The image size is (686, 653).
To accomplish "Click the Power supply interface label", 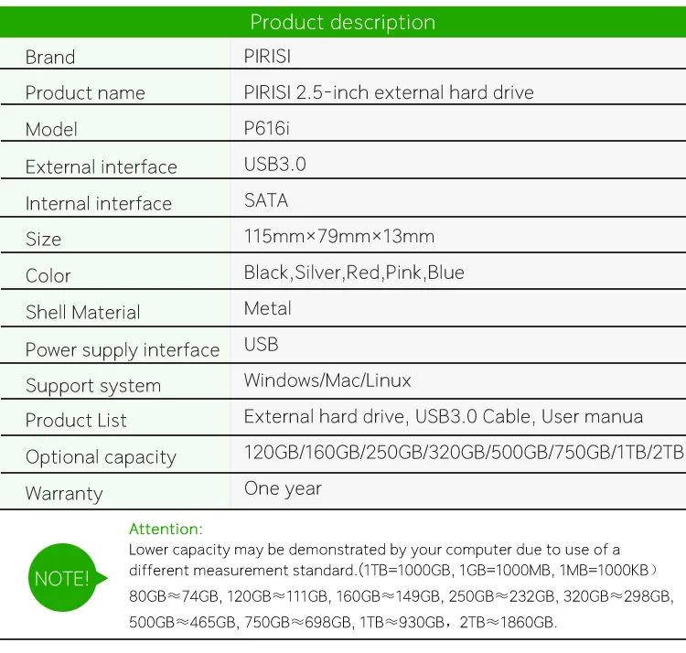I will (123, 350).
